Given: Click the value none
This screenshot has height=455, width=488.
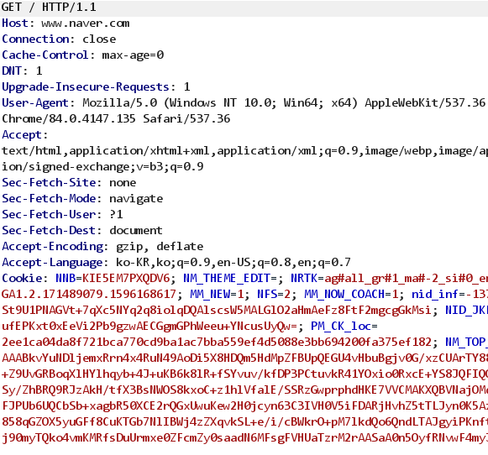Looking at the screenshot, I should [123, 182].
